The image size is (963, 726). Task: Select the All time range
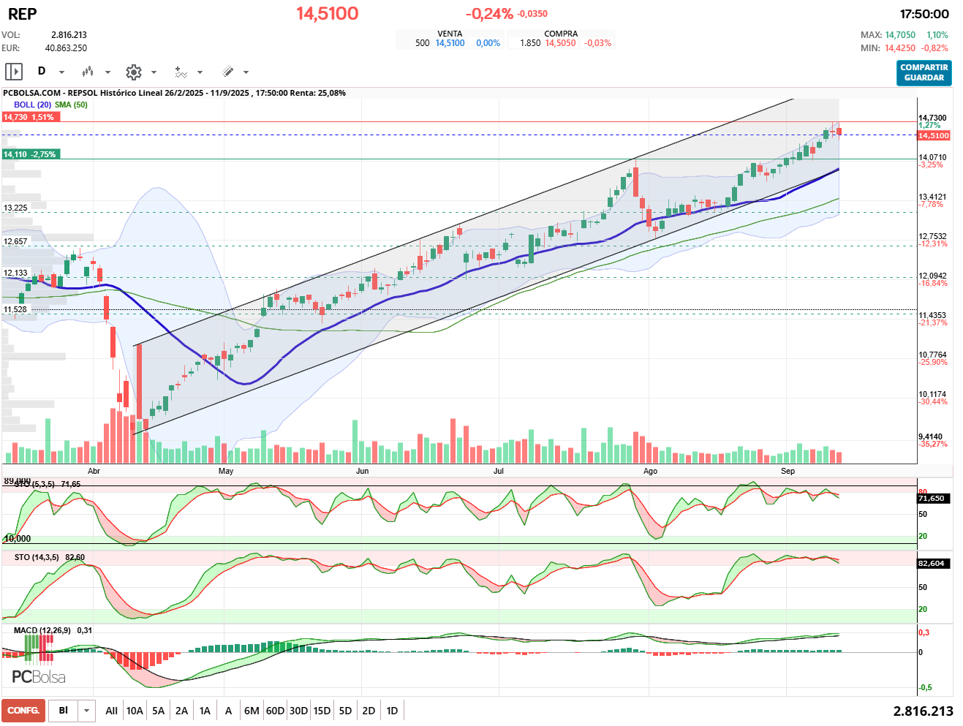point(111,711)
